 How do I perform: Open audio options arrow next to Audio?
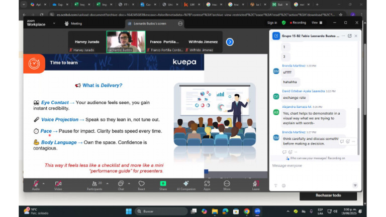tap(44, 183)
